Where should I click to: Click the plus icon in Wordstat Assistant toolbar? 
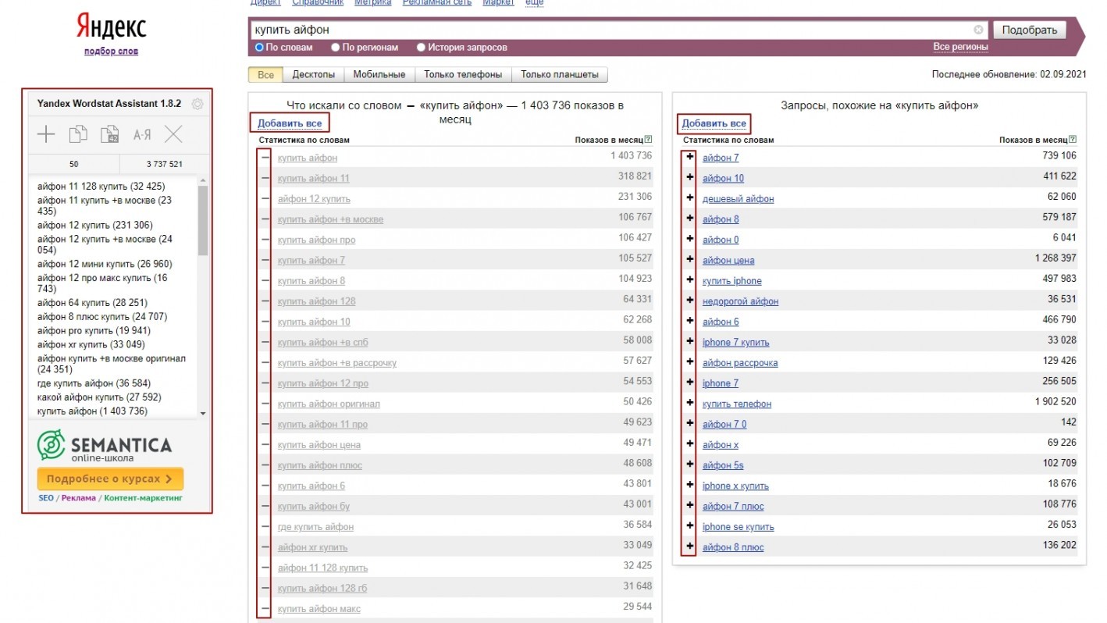tap(46, 134)
